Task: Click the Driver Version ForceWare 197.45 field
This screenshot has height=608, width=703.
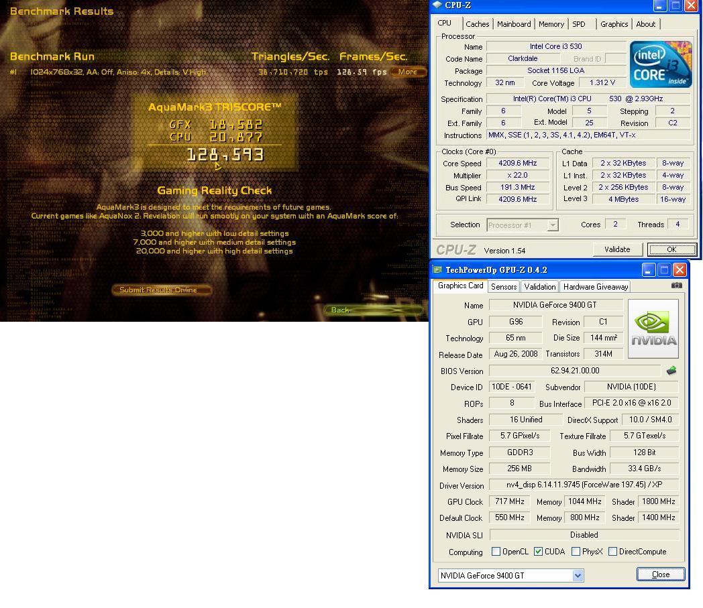Action: tap(584, 485)
